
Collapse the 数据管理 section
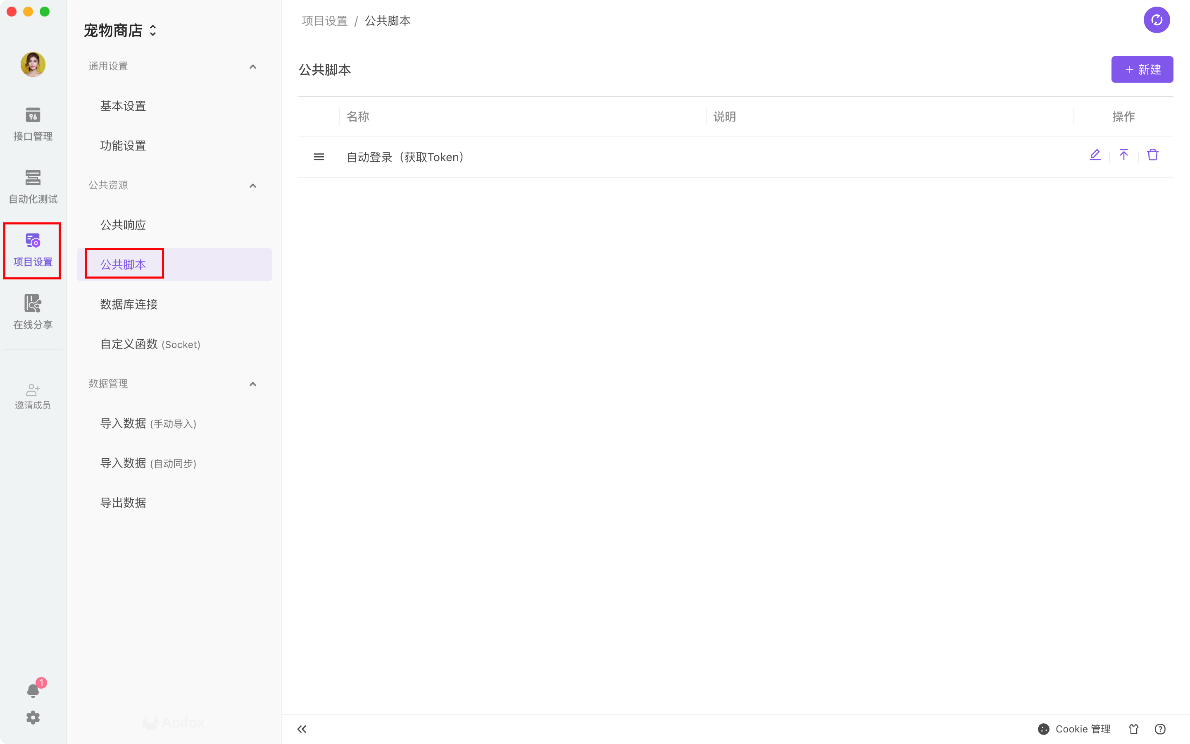(x=253, y=384)
